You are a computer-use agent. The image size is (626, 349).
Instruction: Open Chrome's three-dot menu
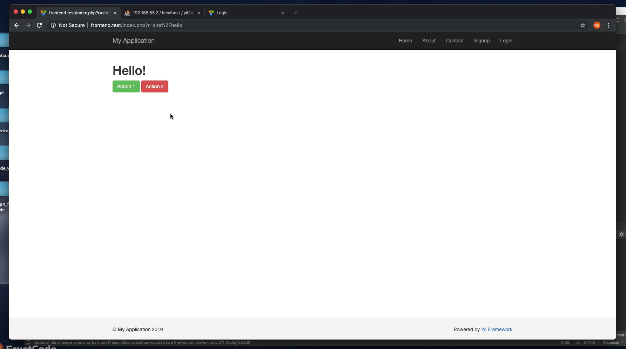(x=608, y=25)
